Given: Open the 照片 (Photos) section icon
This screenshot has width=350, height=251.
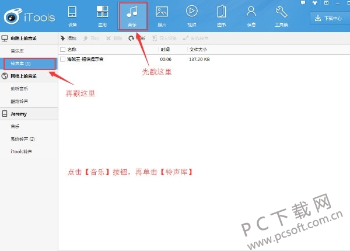Looking at the screenshot, I should 162,15.
